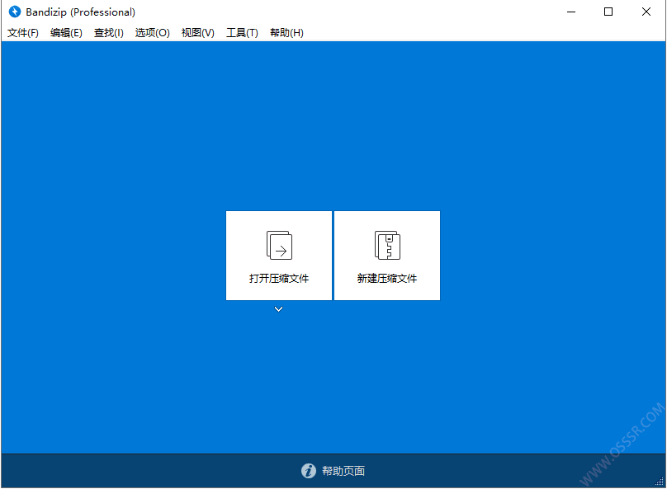Open the 文件(F) menu
This screenshot has width=667, height=489.
coord(23,33)
